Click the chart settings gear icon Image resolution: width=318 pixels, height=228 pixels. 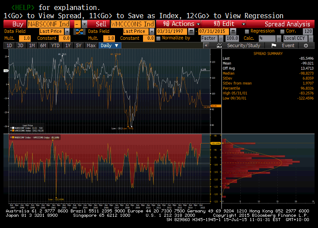[306, 45]
